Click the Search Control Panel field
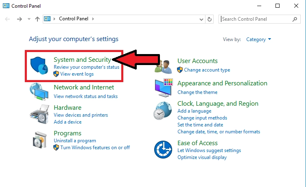The width and height of the screenshot is (306, 187). 256,19
